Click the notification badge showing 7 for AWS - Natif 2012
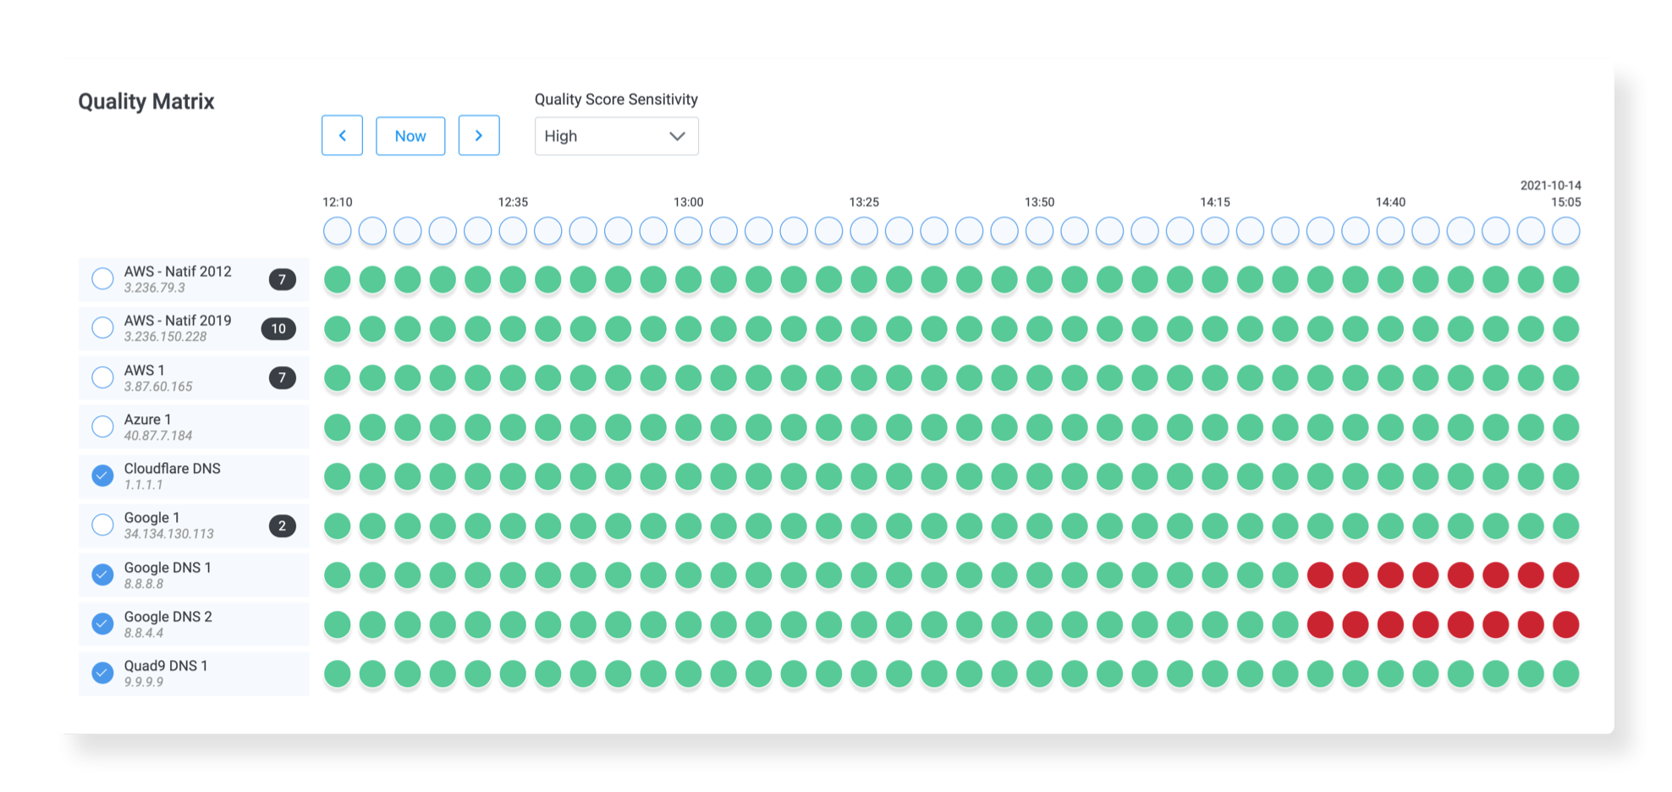1672x792 pixels. point(283,278)
